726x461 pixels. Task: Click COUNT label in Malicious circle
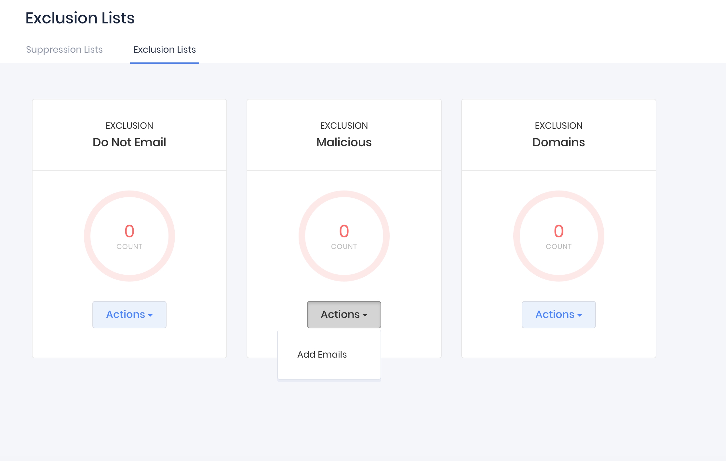pos(344,246)
